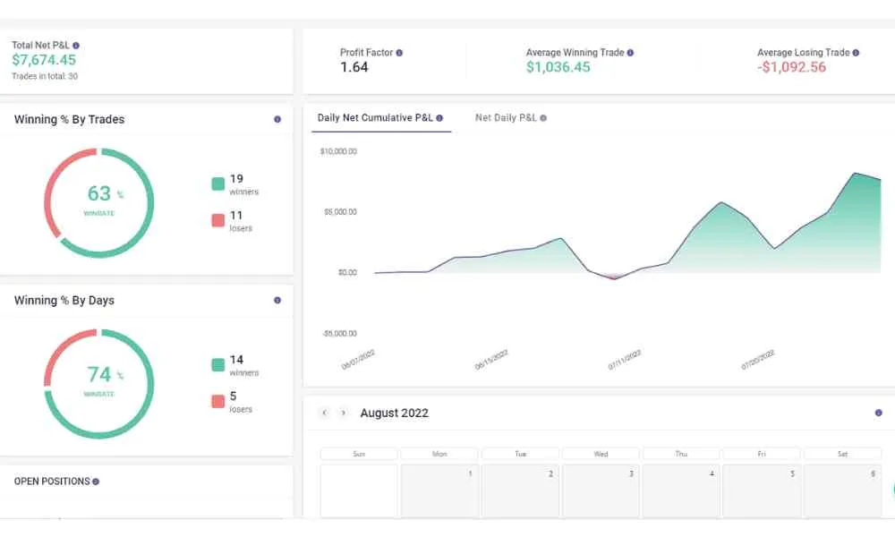The image size is (895, 537).
Task: Go to next month in calendar
Action: coord(343,413)
